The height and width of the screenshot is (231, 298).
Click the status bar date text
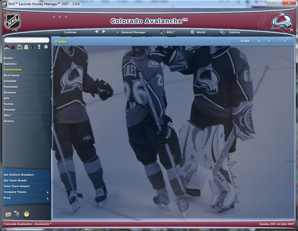(277, 224)
